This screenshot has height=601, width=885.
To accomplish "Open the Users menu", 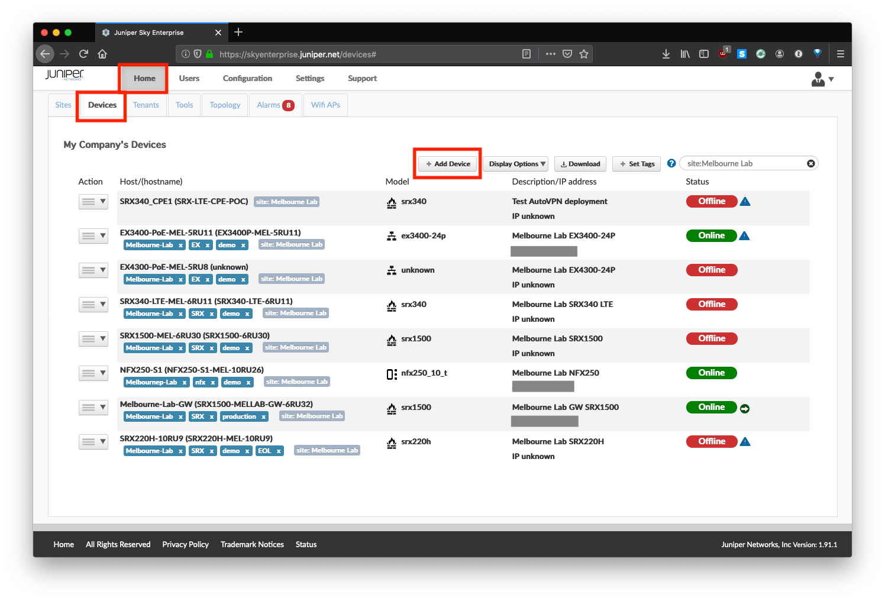I will 189,78.
